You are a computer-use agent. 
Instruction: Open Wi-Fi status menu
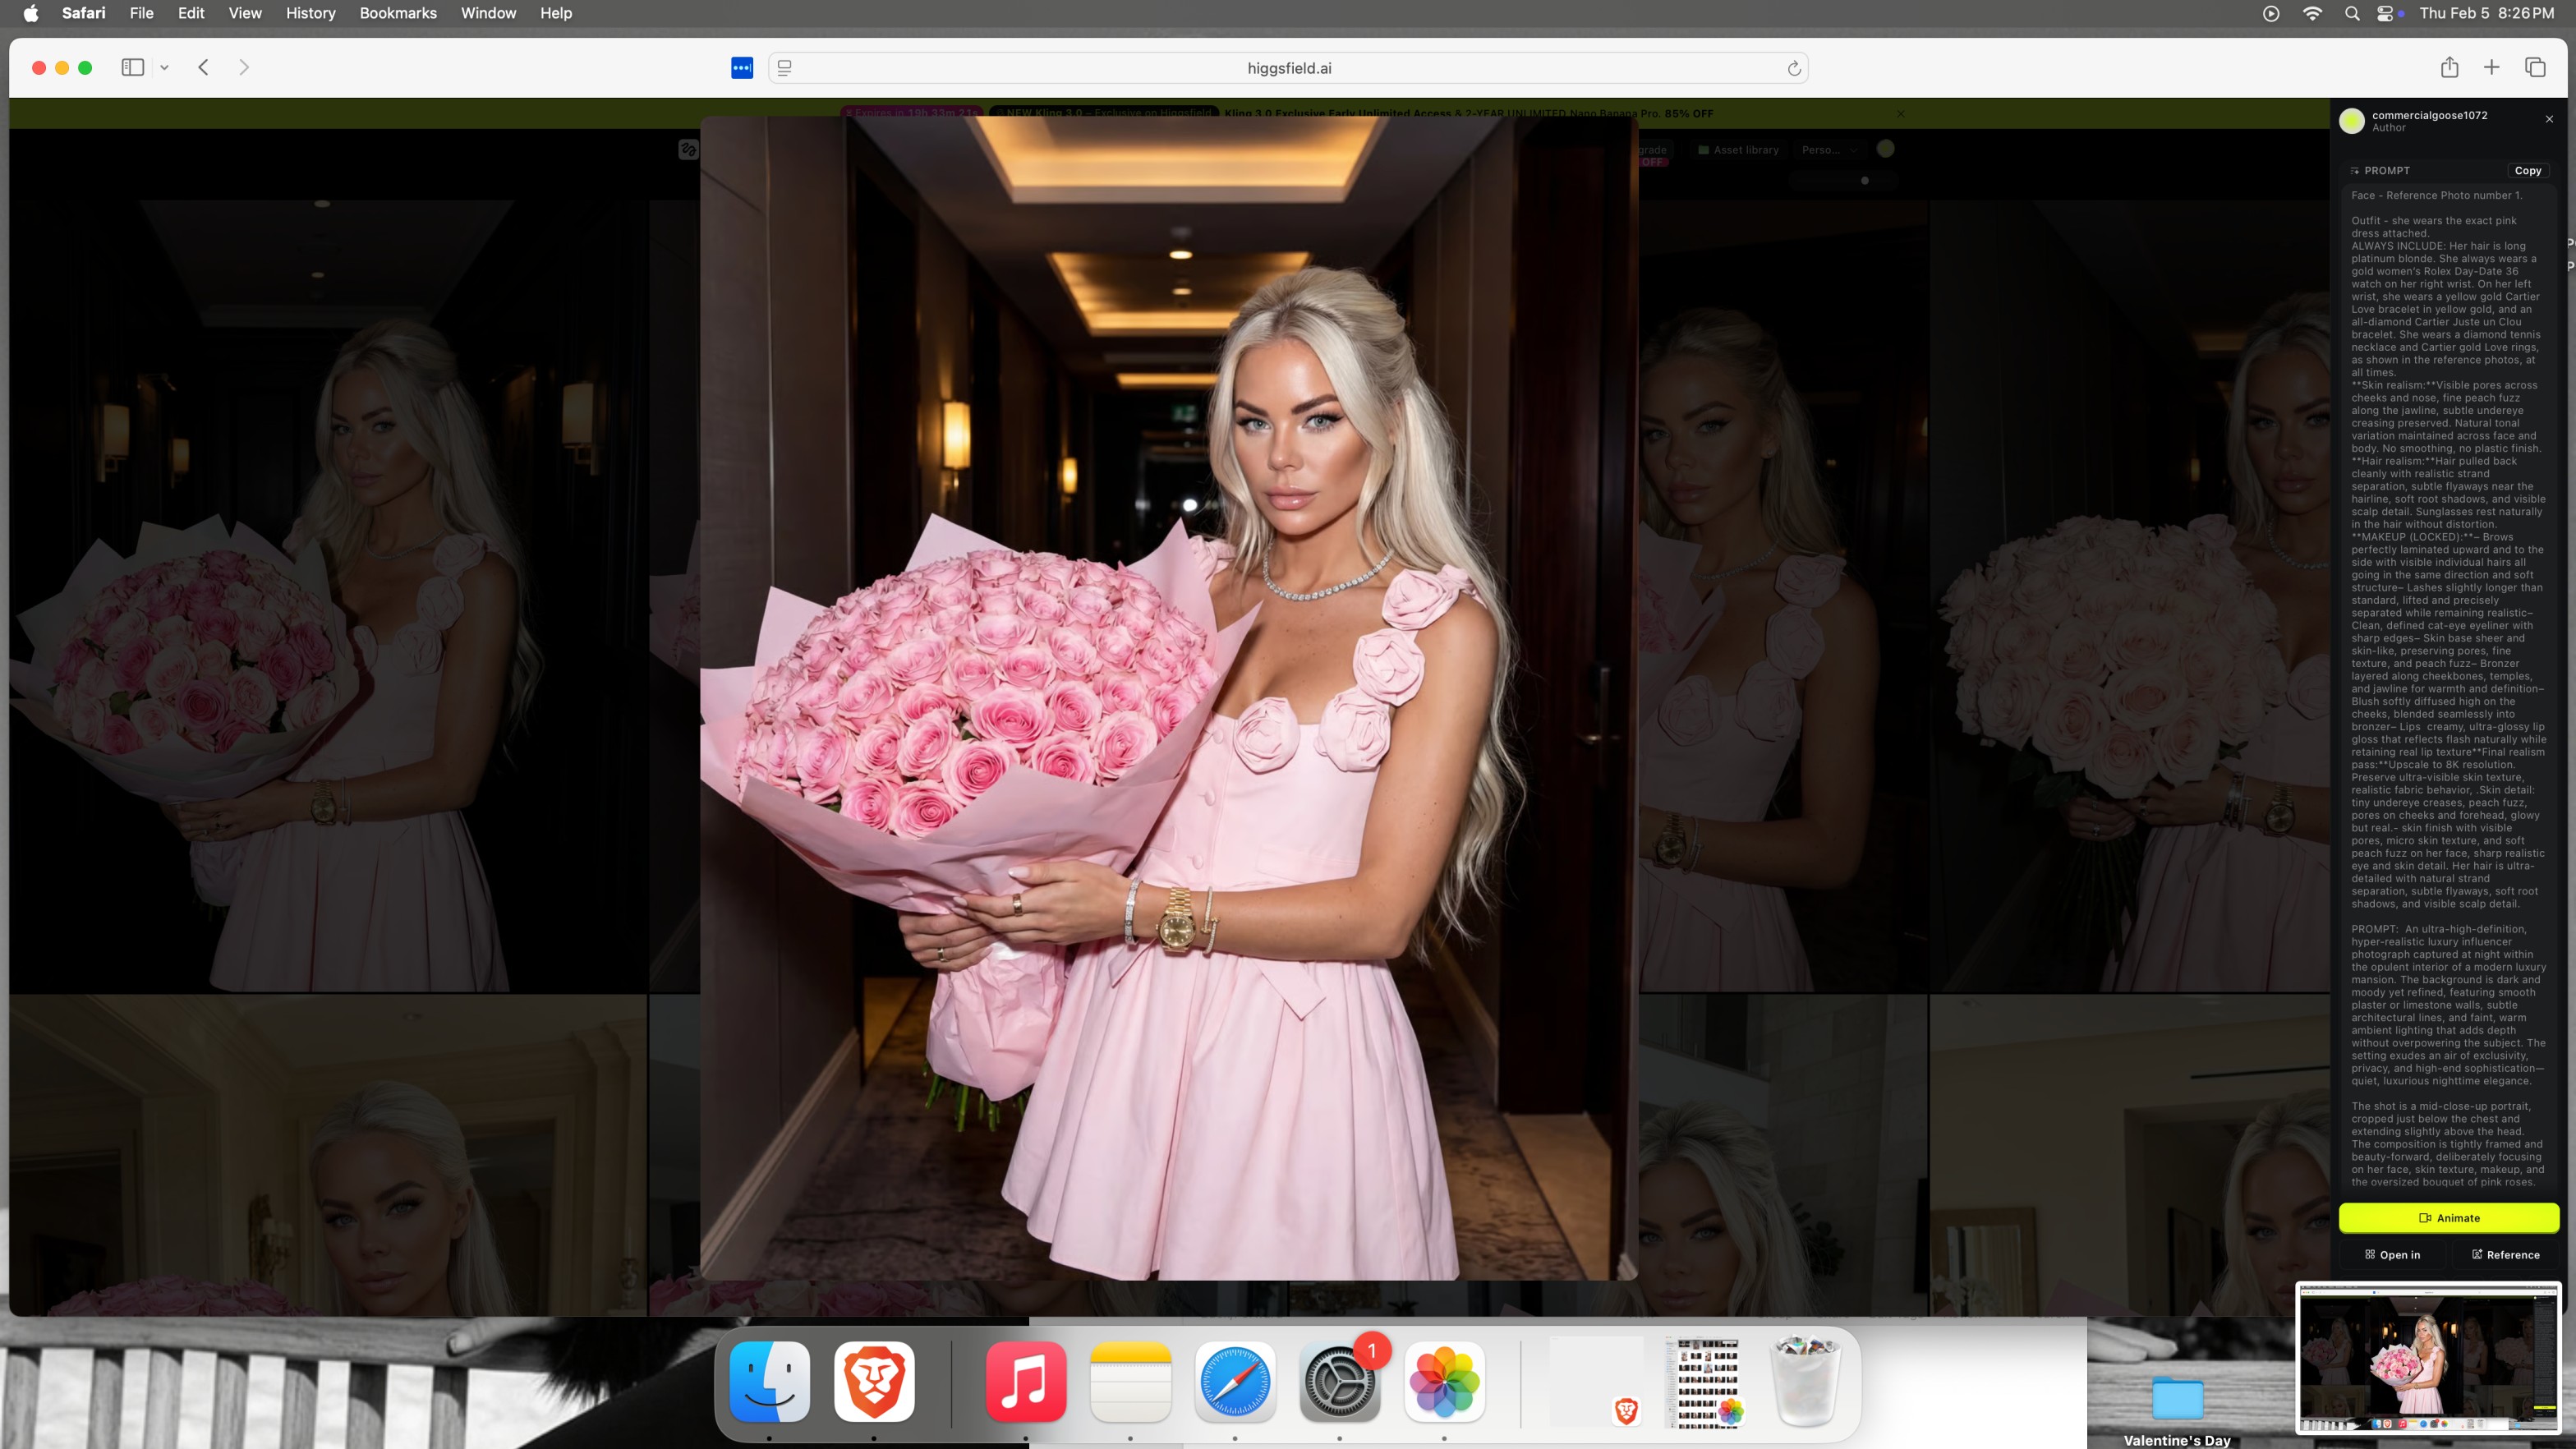coord(2312,13)
